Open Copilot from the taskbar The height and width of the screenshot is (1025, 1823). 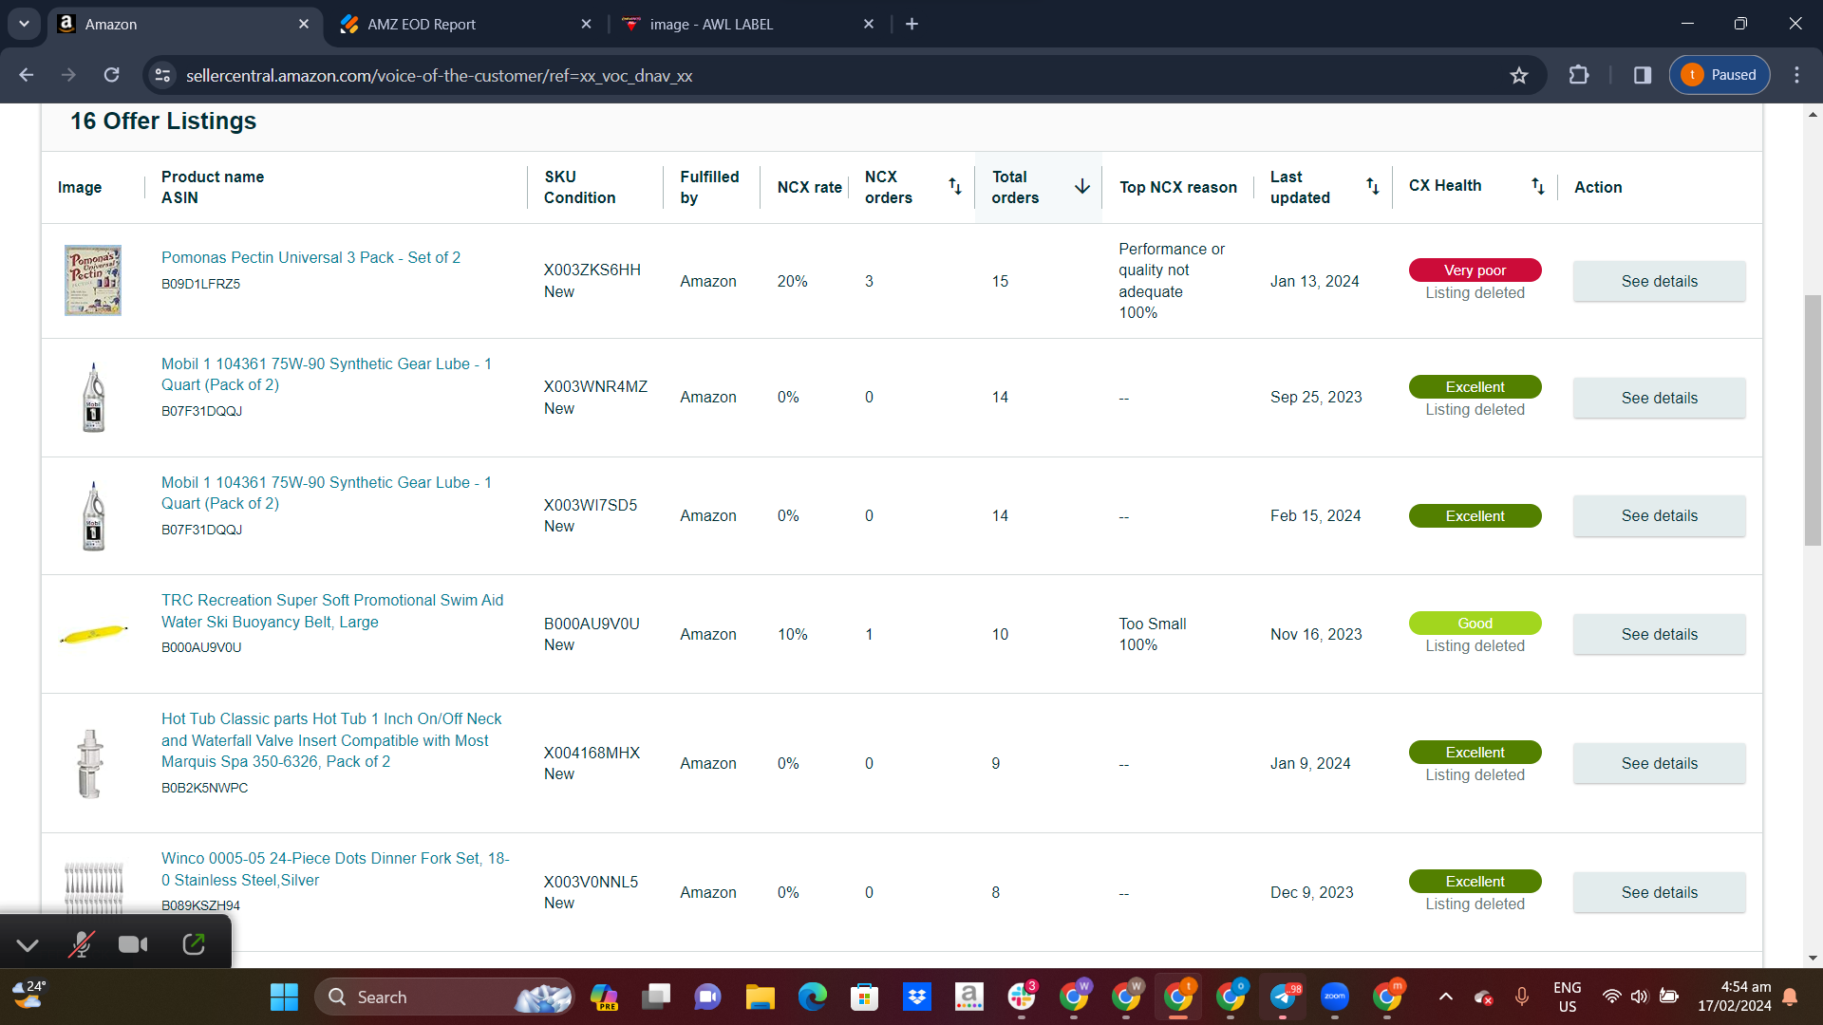(604, 997)
